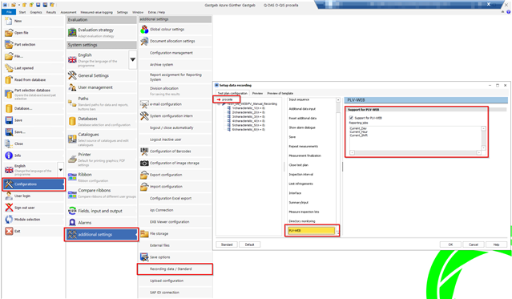This screenshot has height=299, width=512.
Task: Open Configuration management entry
Action: pos(175,53)
